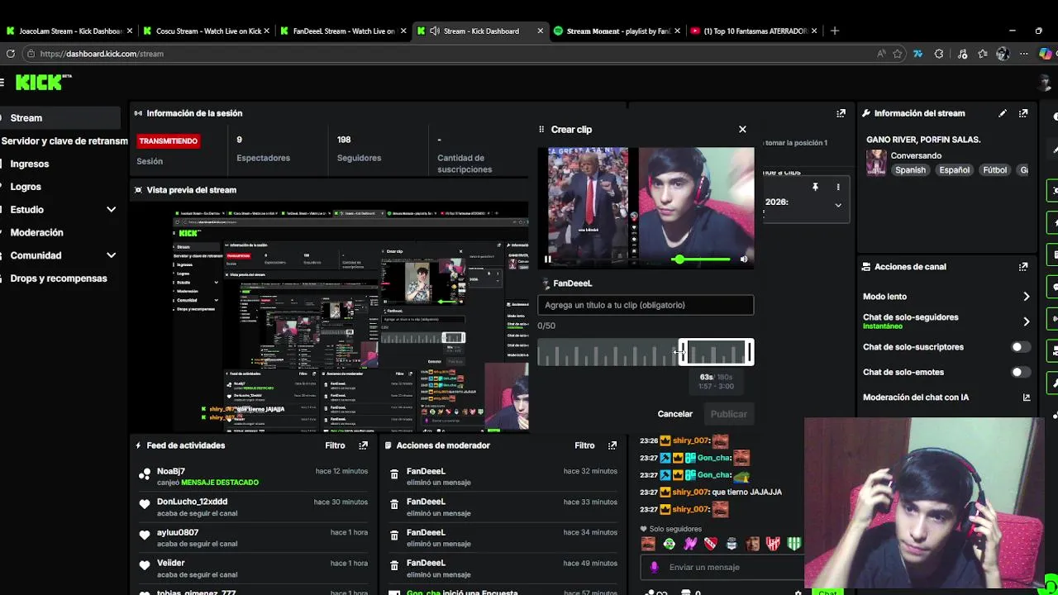Open Chat de solo-seguidores options chevron

(x=1027, y=321)
